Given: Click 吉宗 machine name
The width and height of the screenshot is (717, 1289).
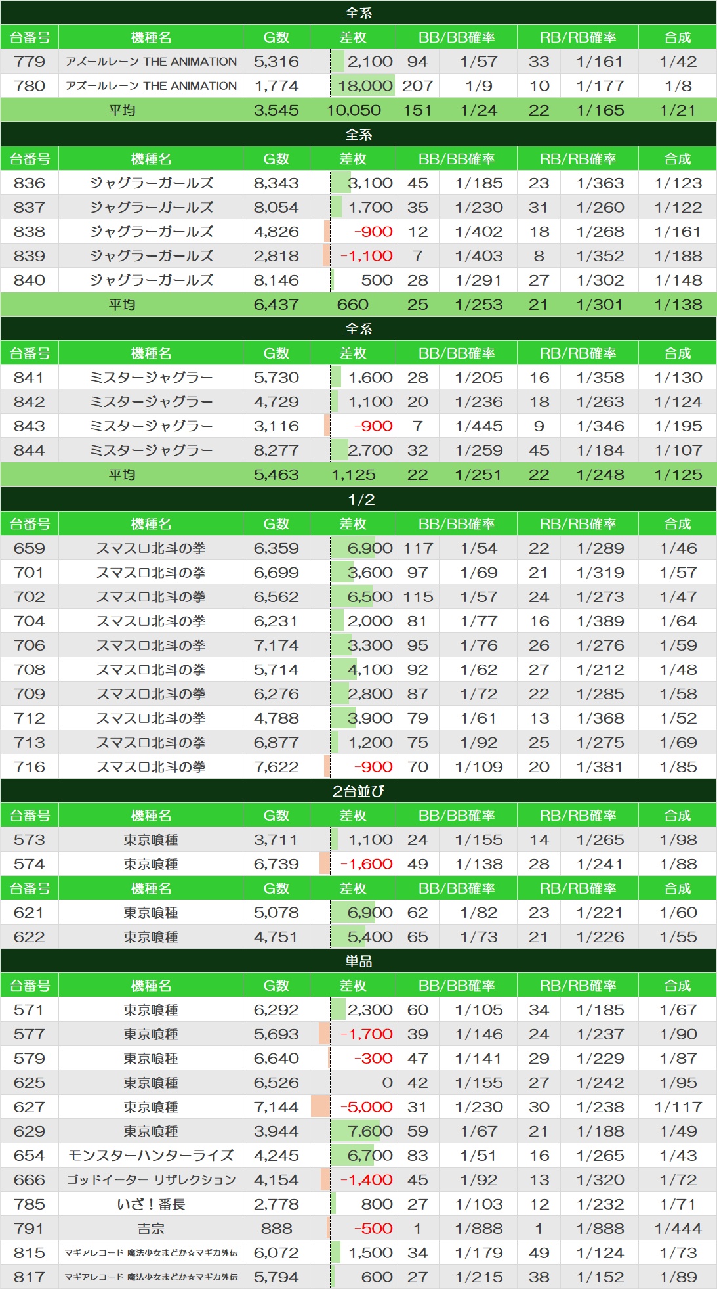Looking at the screenshot, I should [152, 1229].
